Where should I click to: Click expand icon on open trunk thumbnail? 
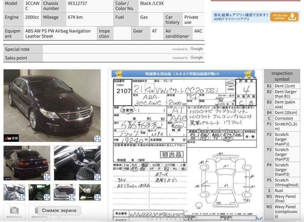click(72, 197)
